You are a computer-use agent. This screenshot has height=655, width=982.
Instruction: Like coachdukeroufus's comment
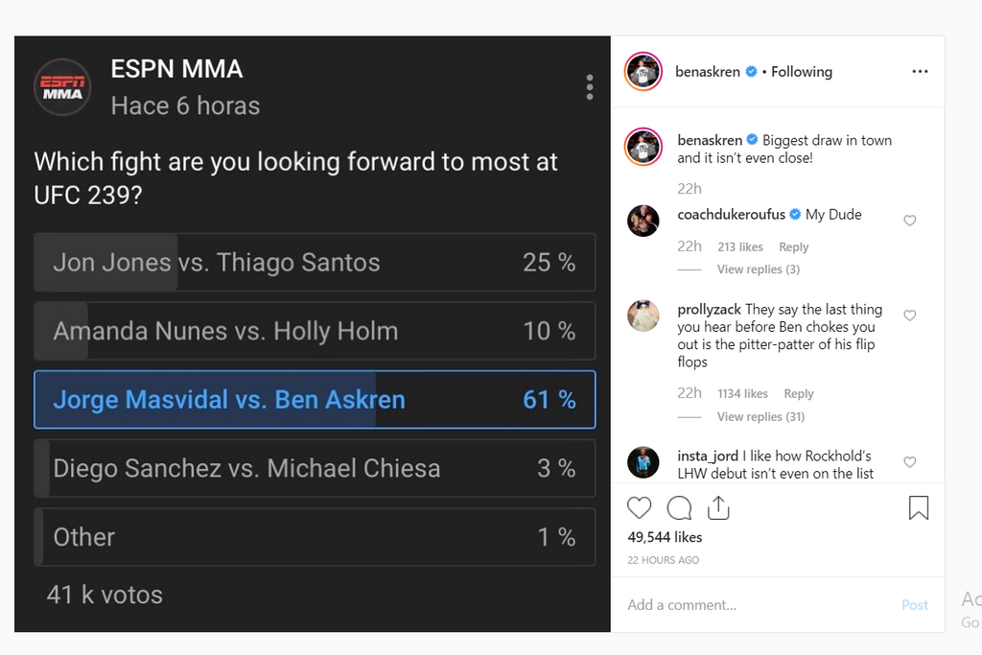(910, 221)
